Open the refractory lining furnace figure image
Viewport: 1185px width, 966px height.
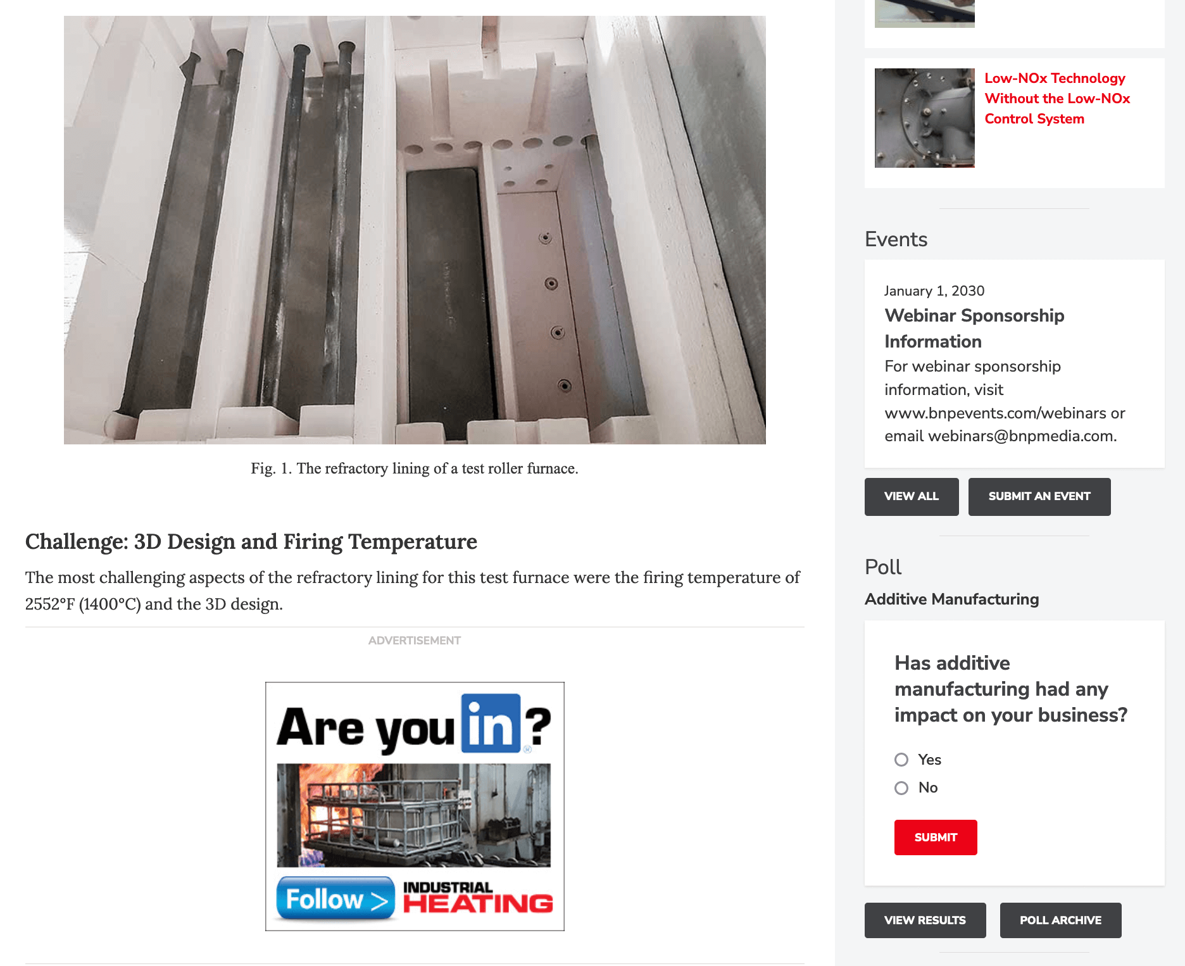415,230
